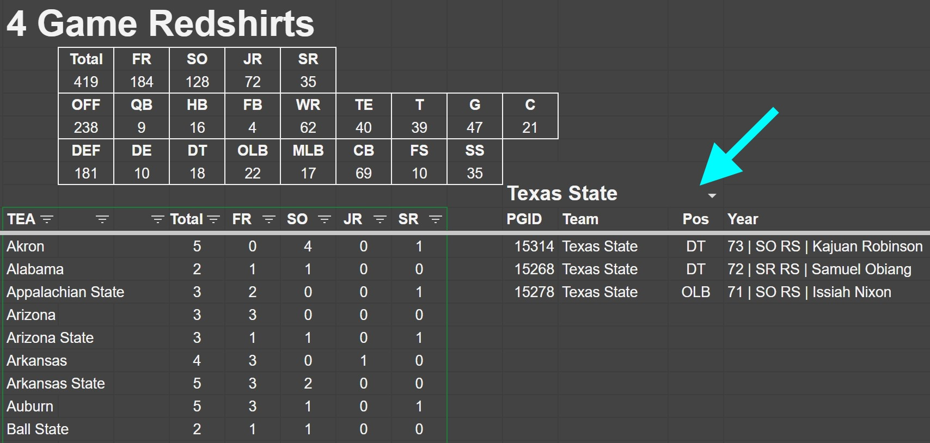Click the WR count cell showing 62
Viewport: 930px width, 443px height.
click(308, 128)
